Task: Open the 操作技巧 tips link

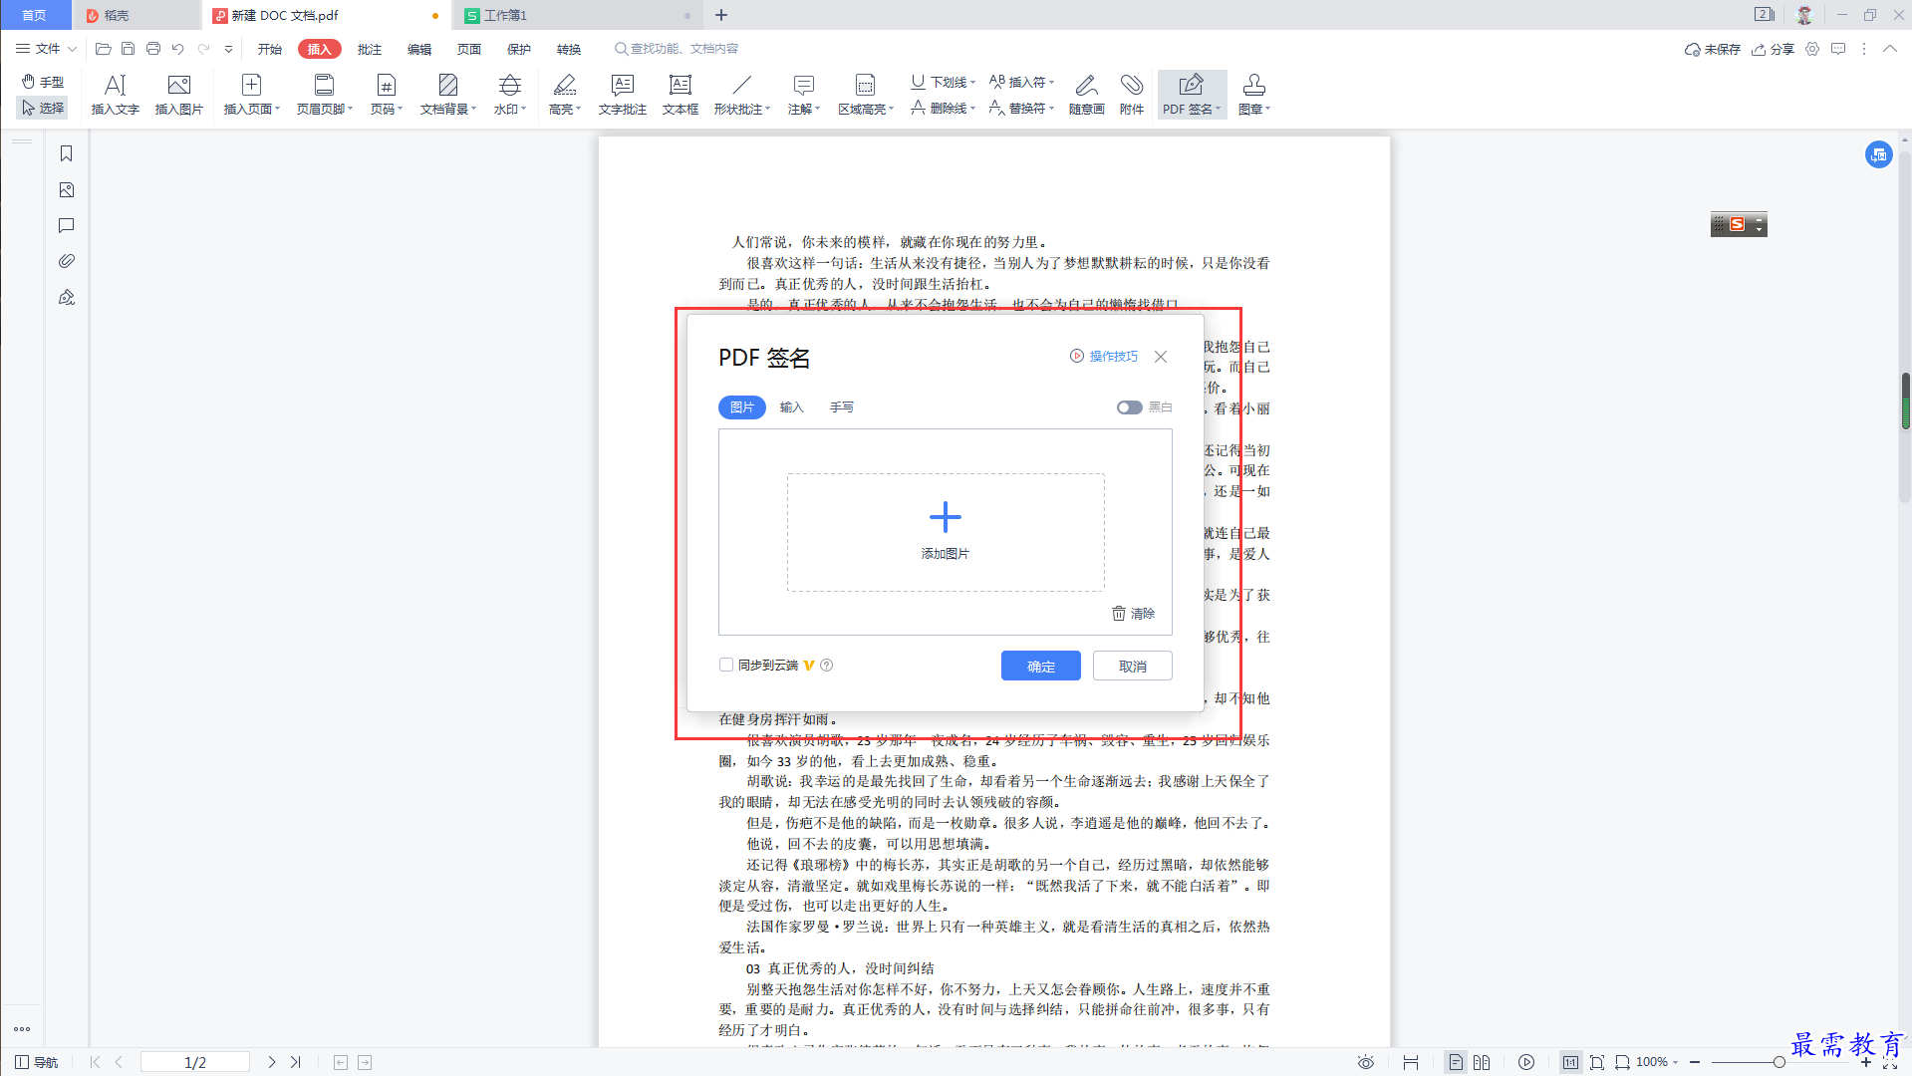Action: point(1104,356)
